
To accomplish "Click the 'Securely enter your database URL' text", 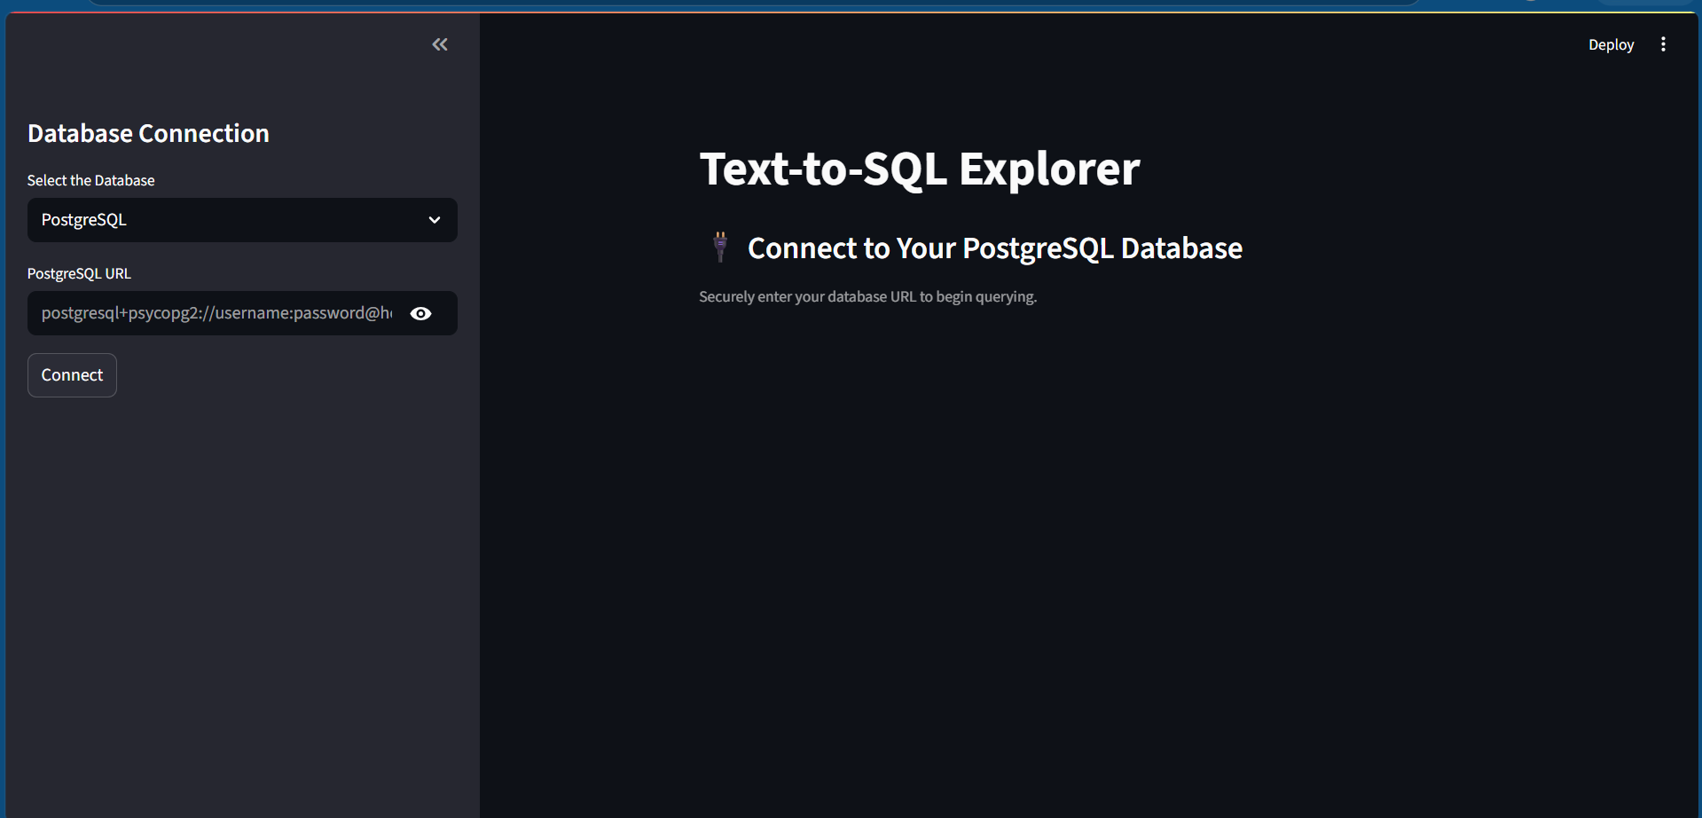I will (x=867, y=296).
